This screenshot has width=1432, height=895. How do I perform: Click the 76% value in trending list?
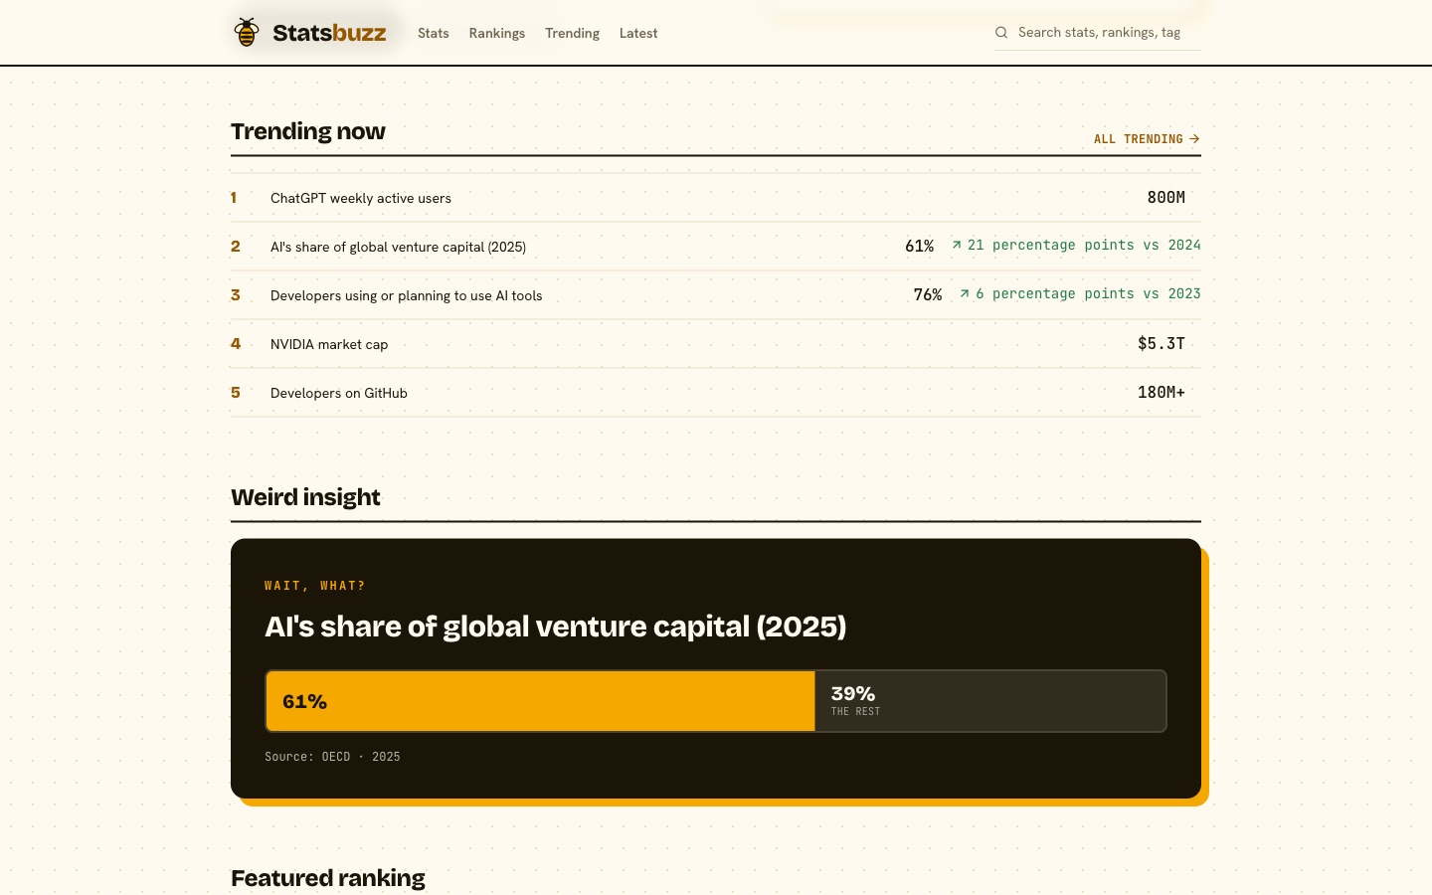point(928,295)
